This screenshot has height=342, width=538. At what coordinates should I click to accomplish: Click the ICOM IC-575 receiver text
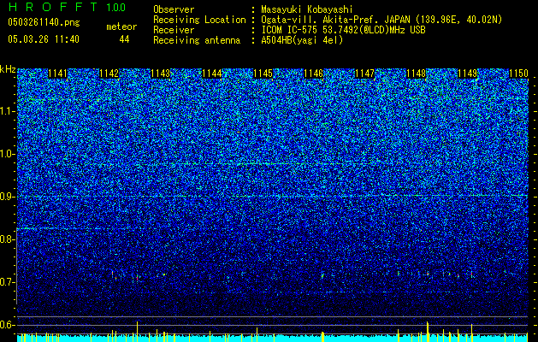[343, 30]
